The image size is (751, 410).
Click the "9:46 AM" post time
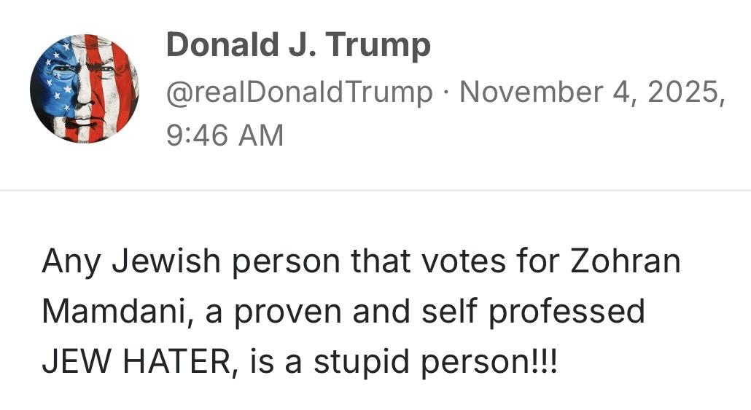coord(225,135)
